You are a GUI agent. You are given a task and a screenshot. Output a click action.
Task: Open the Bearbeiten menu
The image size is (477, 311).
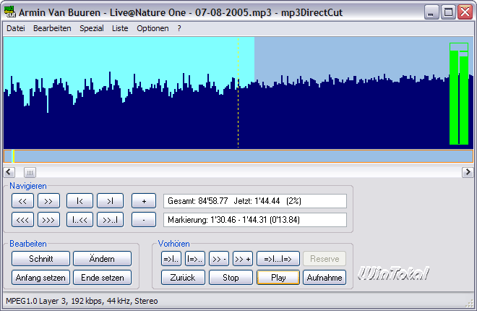point(52,28)
